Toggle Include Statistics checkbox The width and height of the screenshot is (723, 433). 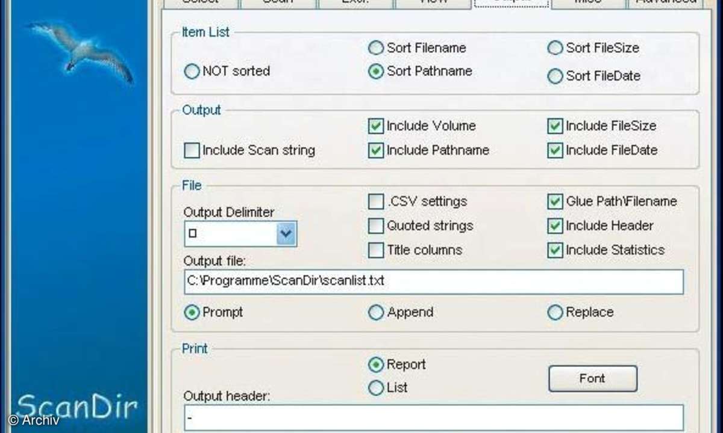pos(555,250)
